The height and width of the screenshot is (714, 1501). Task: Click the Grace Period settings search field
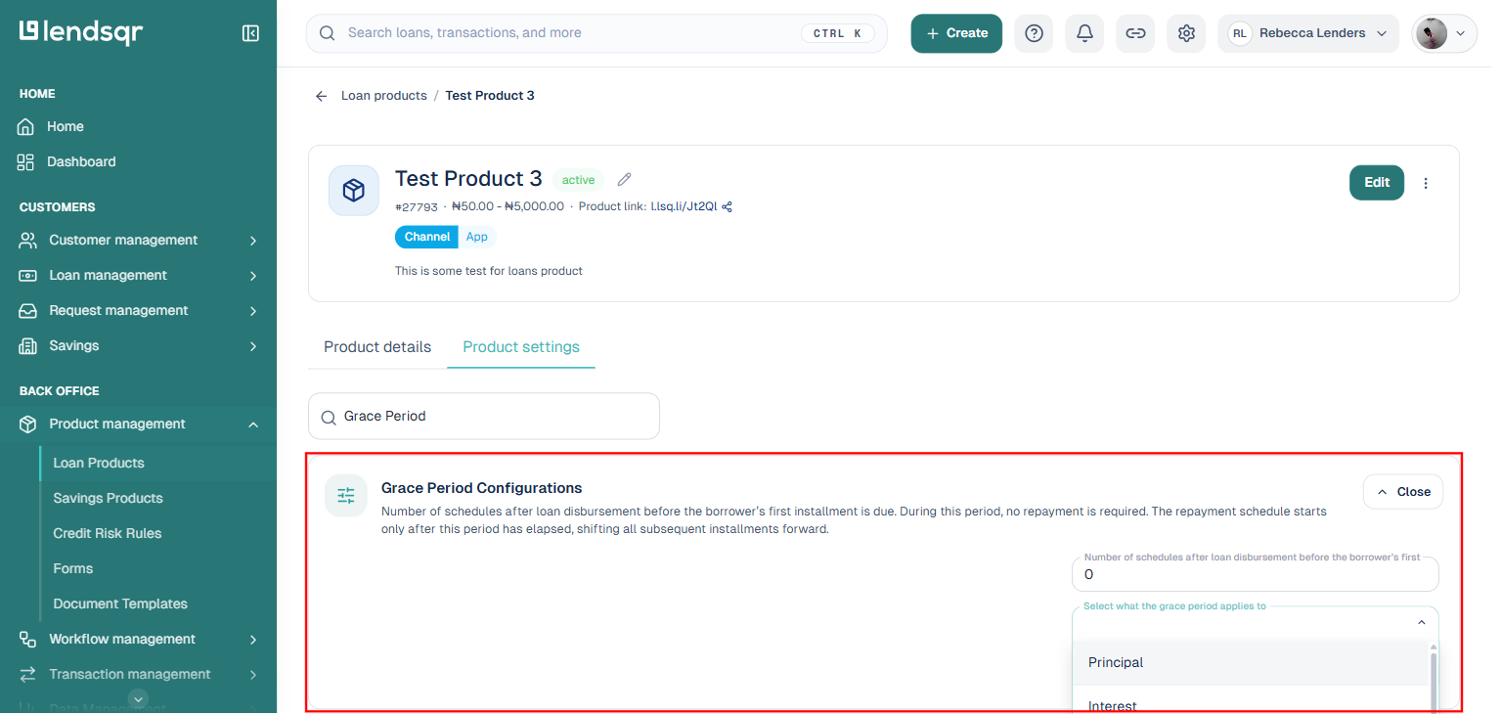pyautogui.click(x=484, y=417)
